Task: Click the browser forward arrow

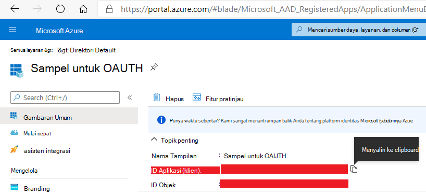Action: point(37,9)
